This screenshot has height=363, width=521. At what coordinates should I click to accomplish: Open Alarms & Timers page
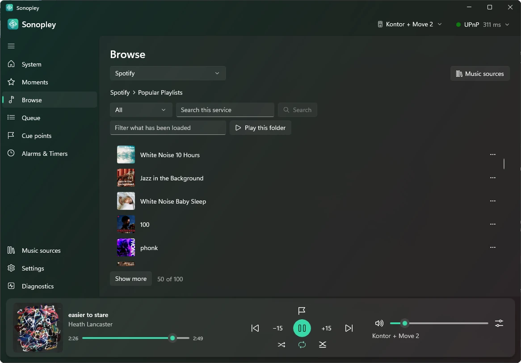[x=50, y=154]
